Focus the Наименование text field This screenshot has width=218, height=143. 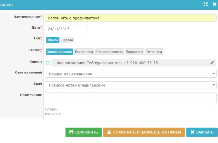point(131,18)
